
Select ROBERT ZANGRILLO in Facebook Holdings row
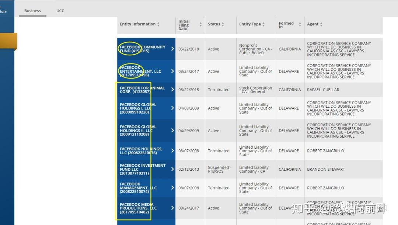(326, 151)
